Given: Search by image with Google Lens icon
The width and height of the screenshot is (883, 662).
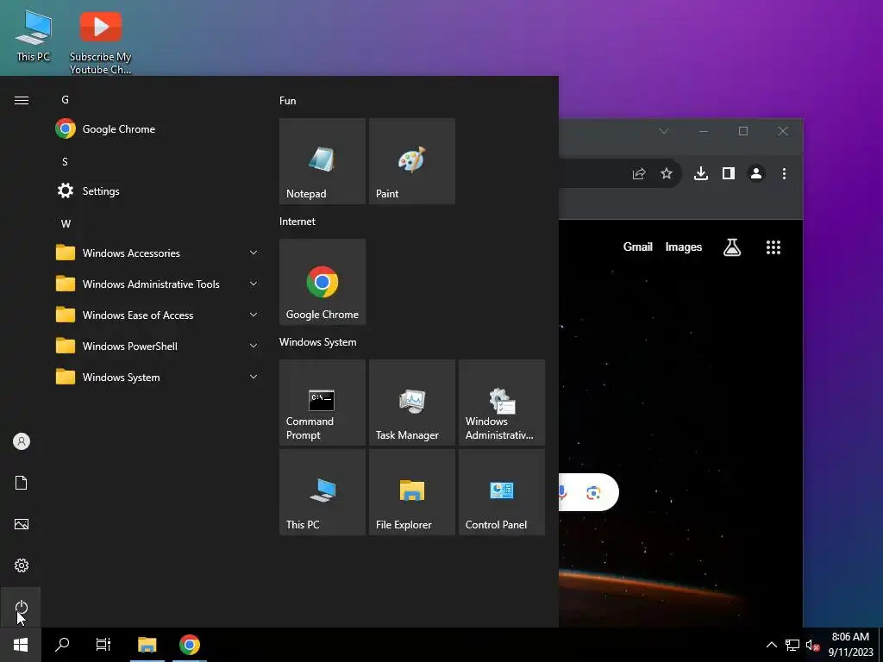Looking at the screenshot, I should (x=593, y=493).
